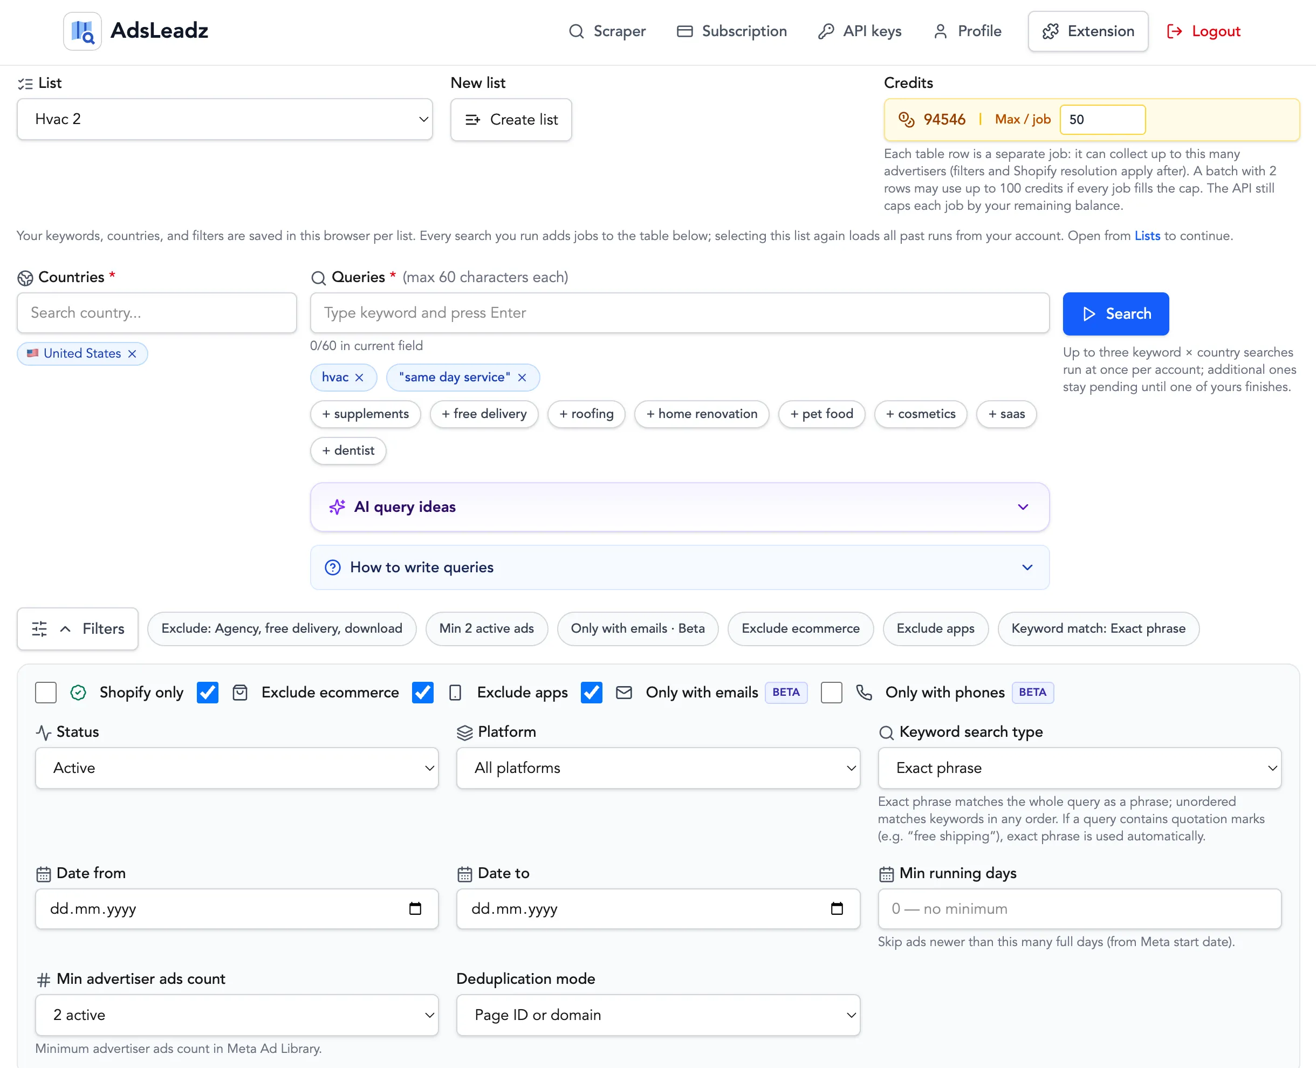
Task: Click the Filters sliders icon
Action: click(39, 628)
